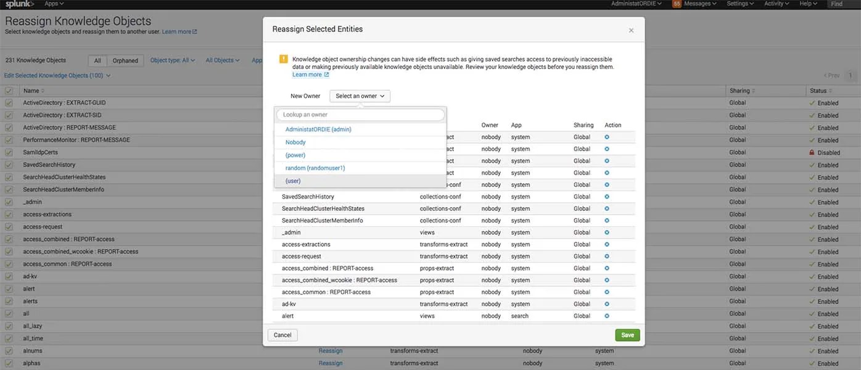Expand the Edit Selected Knowledge Objects dropdown

click(57, 75)
